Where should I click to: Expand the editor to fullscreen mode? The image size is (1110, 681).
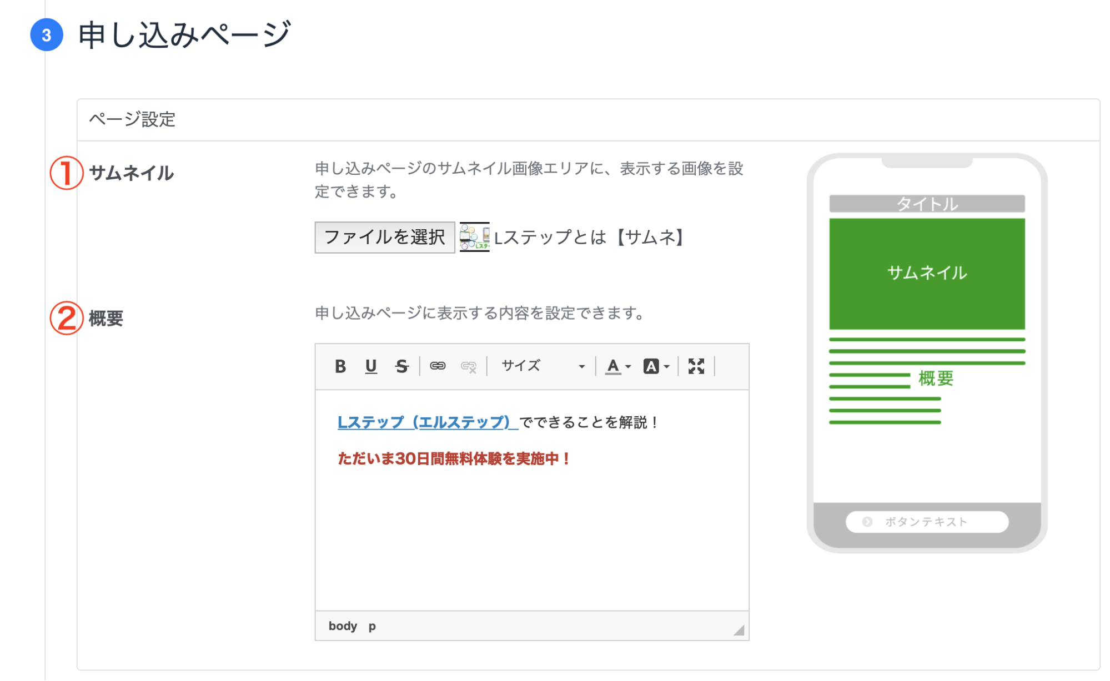click(697, 366)
